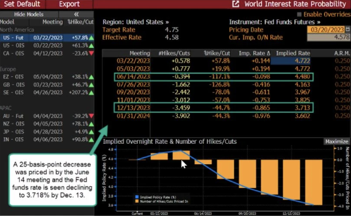Click green up arrow on NZ - OIS row
This screenshot has height=216, width=351.
click(x=91, y=124)
